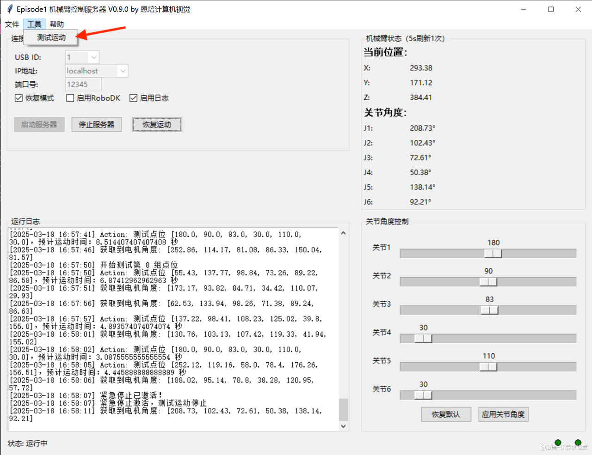The height and width of the screenshot is (455, 592).
Task: Click the J1 angle 208.73°
Action: click(x=422, y=128)
